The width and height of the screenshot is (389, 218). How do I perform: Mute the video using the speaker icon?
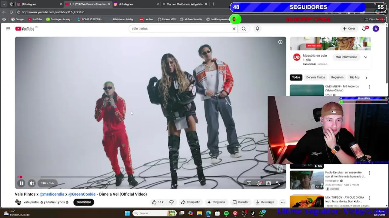(32, 183)
